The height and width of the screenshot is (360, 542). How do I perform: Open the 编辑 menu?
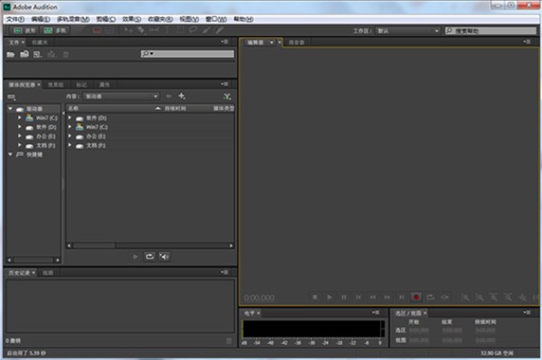click(41, 19)
